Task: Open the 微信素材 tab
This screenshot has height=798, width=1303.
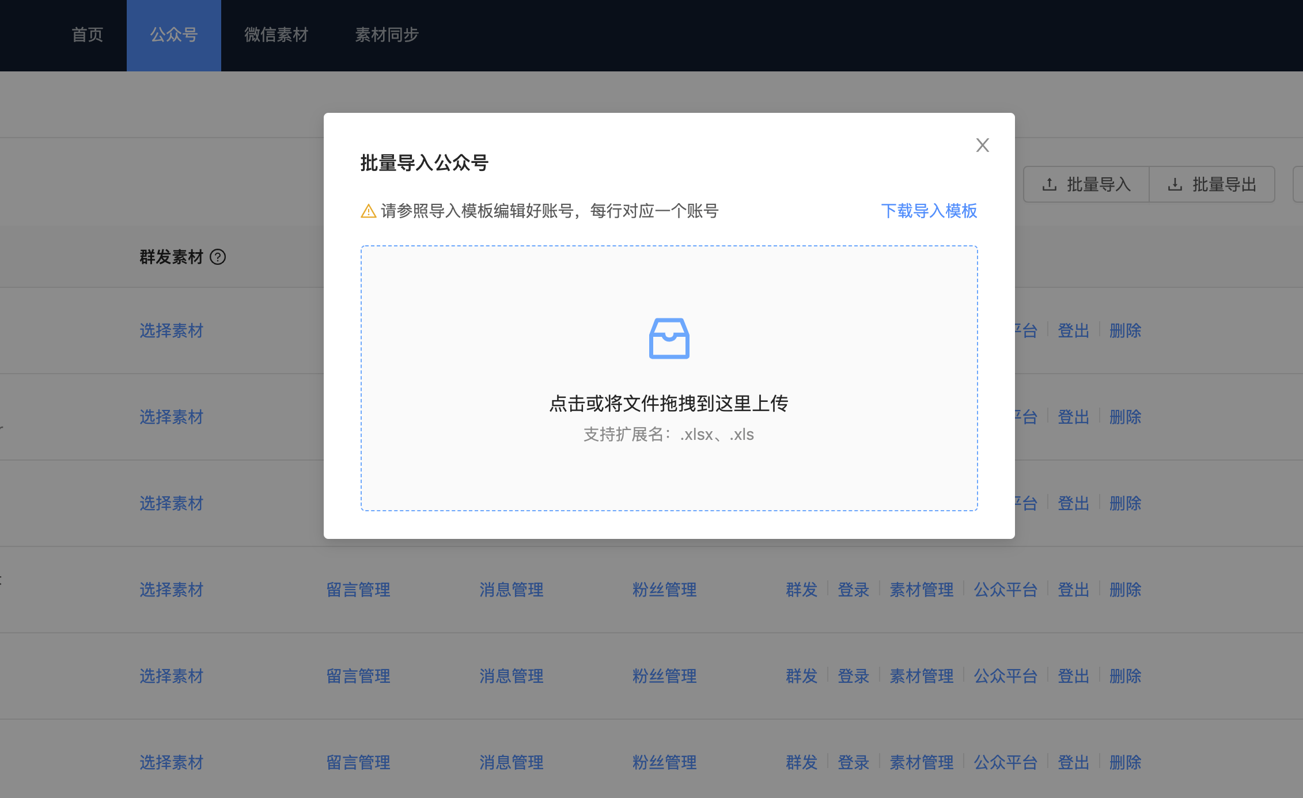Action: tap(276, 35)
